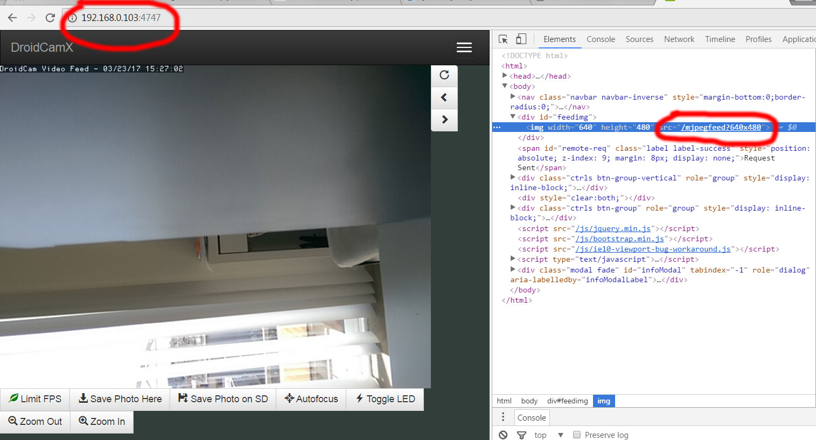
Task: Select body in the DOM breadcrumb
Action: (x=529, y=401)
